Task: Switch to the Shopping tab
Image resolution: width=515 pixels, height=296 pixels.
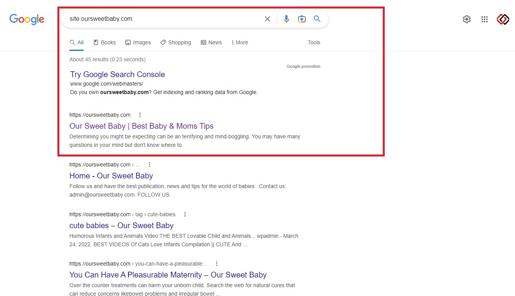Action: click(176, 42)
